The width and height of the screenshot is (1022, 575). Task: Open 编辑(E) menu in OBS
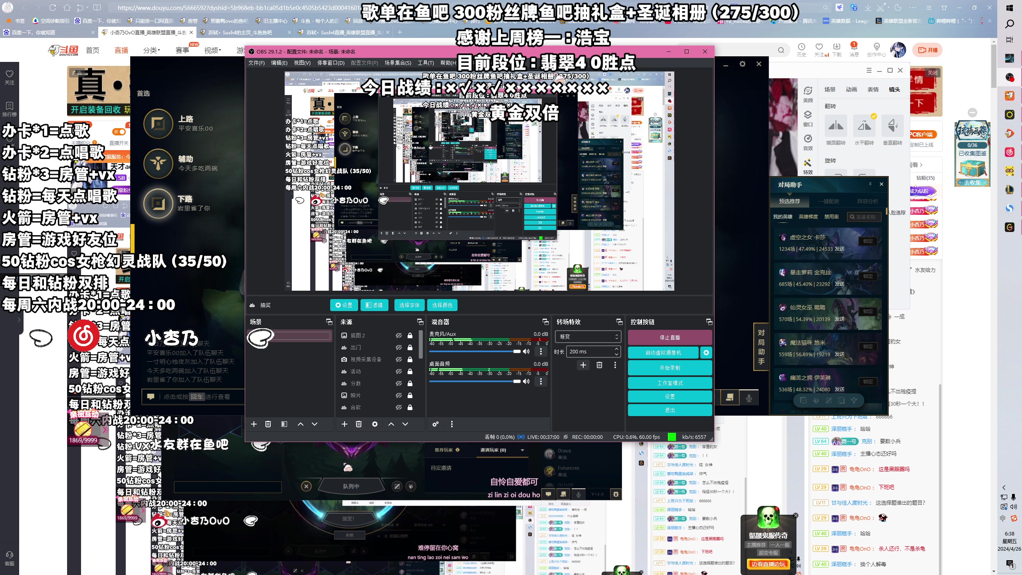tap(279, 63)
